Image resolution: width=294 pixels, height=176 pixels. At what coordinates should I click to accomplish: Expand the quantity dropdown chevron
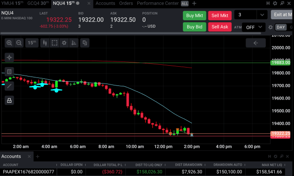click(x=262, y=15)
